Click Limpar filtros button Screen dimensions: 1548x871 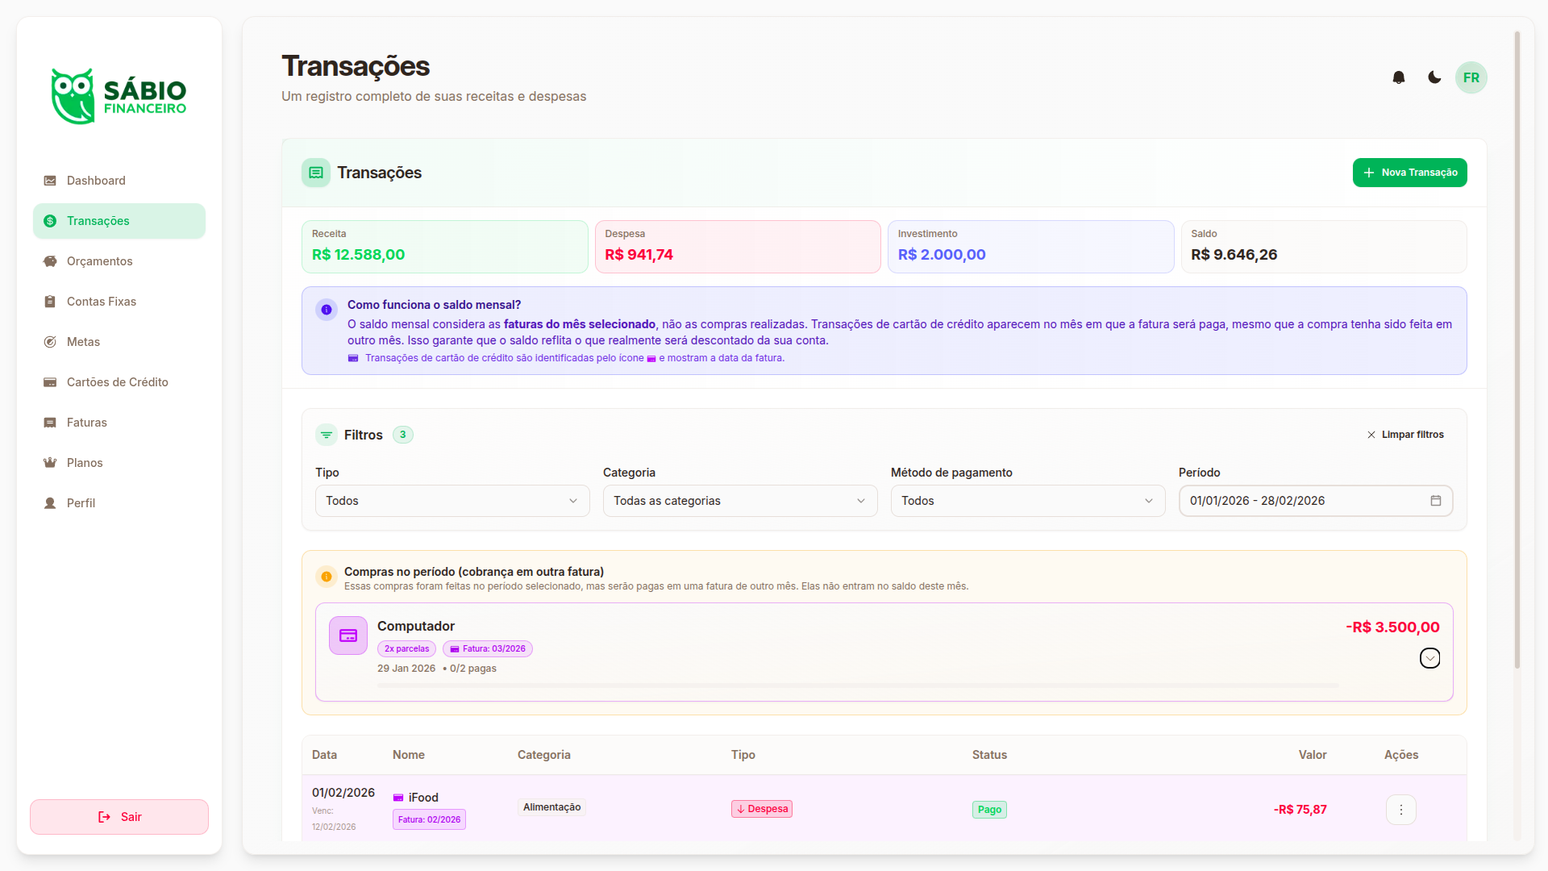pos(1405,435)
